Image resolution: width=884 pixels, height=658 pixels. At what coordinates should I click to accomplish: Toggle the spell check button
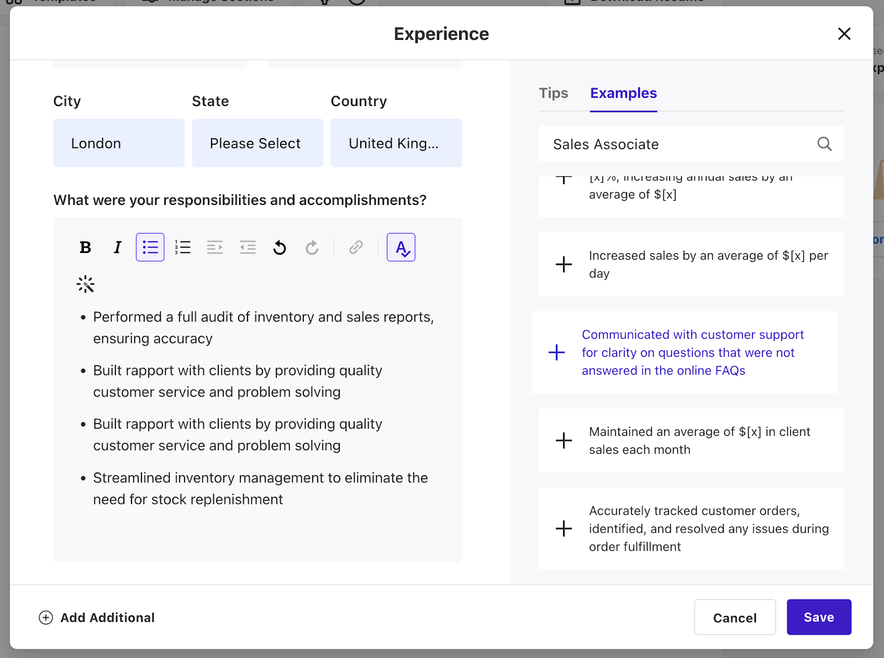[x=401, y=248]
